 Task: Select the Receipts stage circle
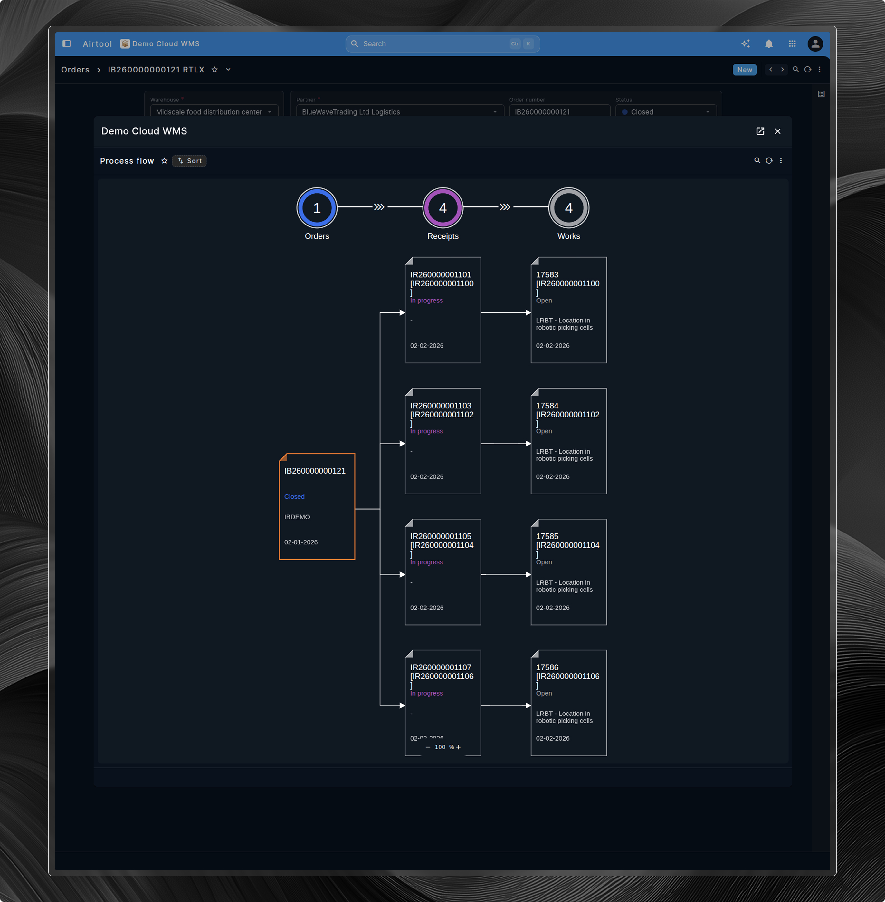pos(442,208)
